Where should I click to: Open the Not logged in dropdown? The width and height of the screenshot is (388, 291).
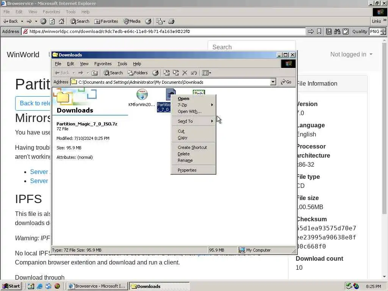(351, 55)
